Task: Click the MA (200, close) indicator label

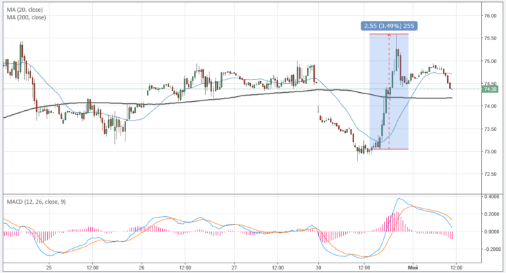Action: pyautogui.click(x=26, y=17)
